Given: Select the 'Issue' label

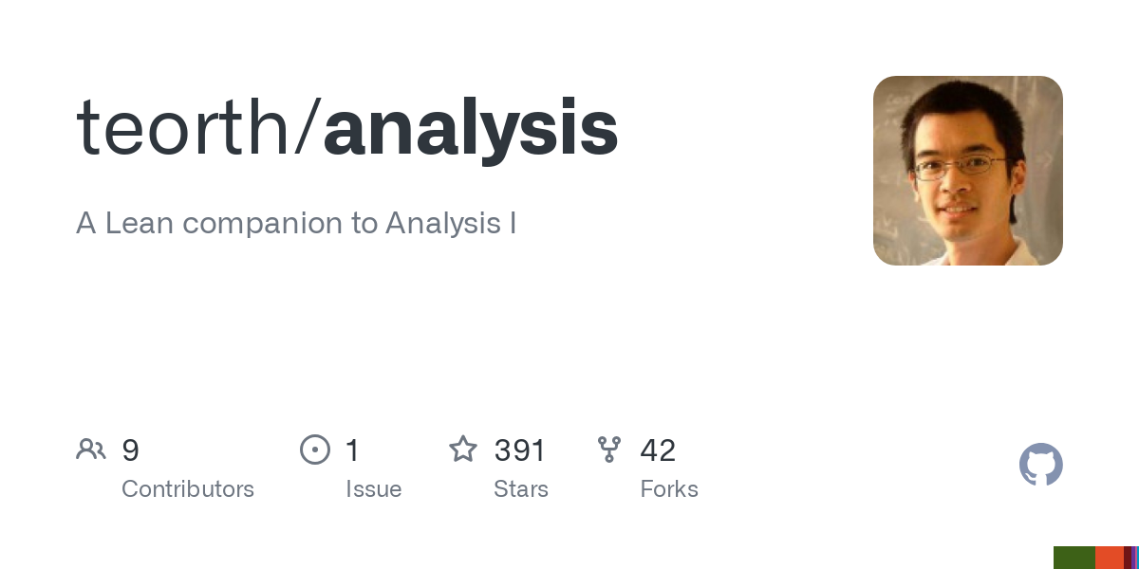Looking at the screenshot, I should [374, 489].
